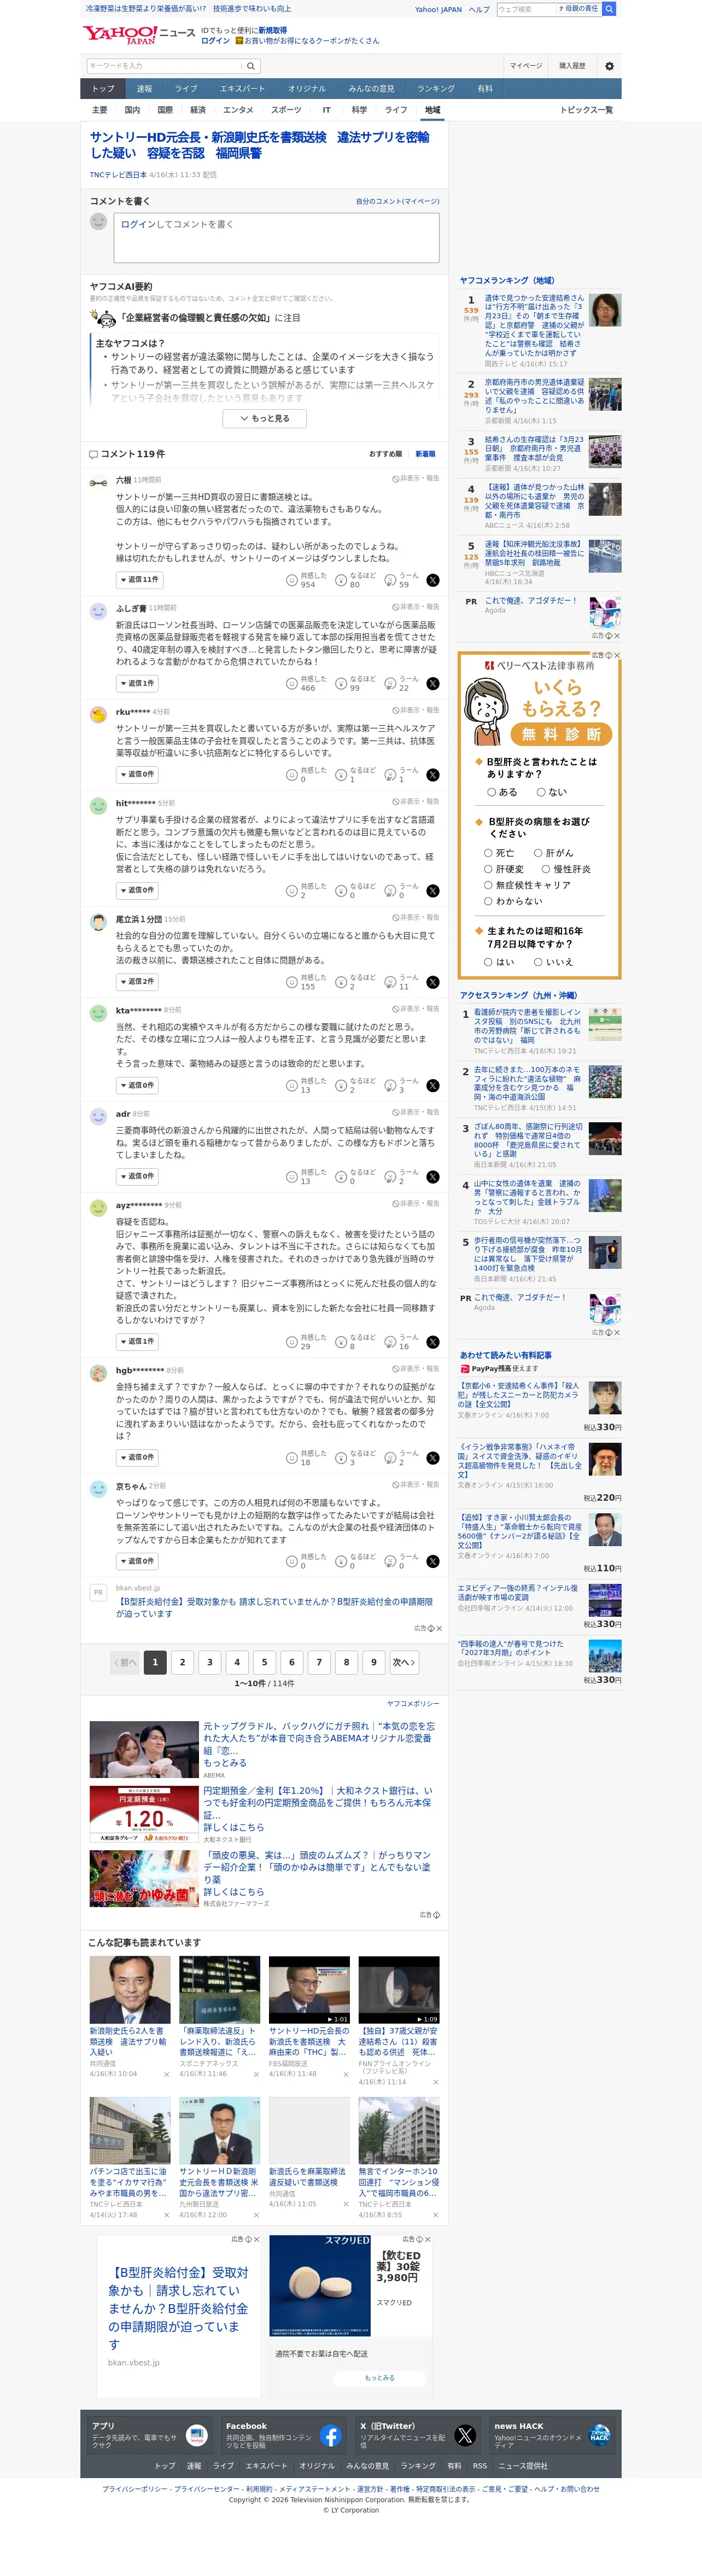702x2576 pixels.
Task: Click the 無料診断 button in the ad
Action: click(x=561, y=735)
